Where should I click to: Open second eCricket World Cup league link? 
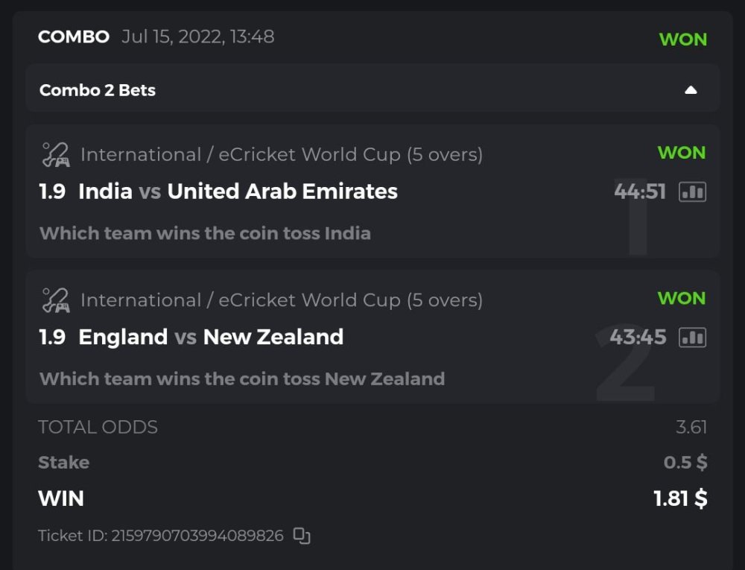click(282, 300)
